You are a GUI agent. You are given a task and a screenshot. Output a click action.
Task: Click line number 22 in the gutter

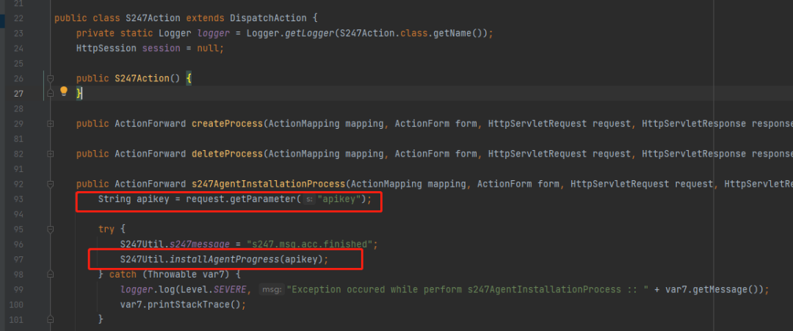click(x=18, y=18)
